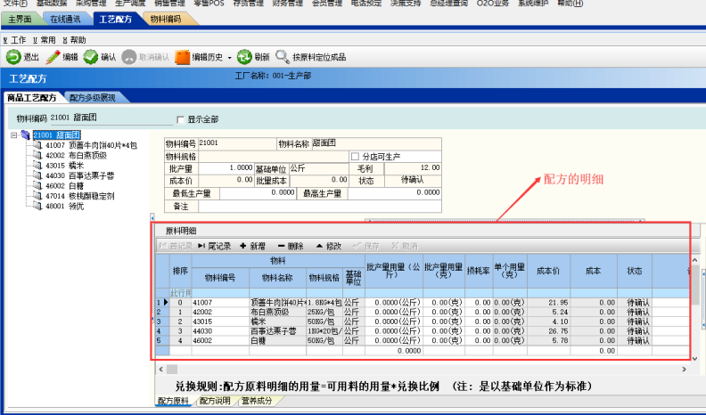
Task: Click the 删除 delete-row button
Action: 291,246
